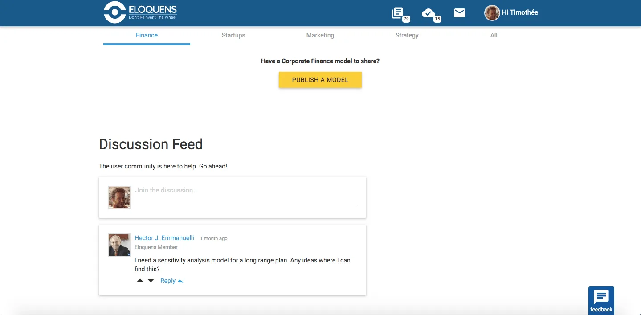641x315 pixels.
Task: Show the All tab
Action: [x=494, y=35]
